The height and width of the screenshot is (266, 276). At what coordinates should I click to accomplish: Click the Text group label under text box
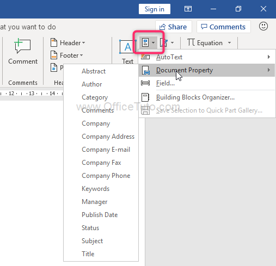(127, 61)
